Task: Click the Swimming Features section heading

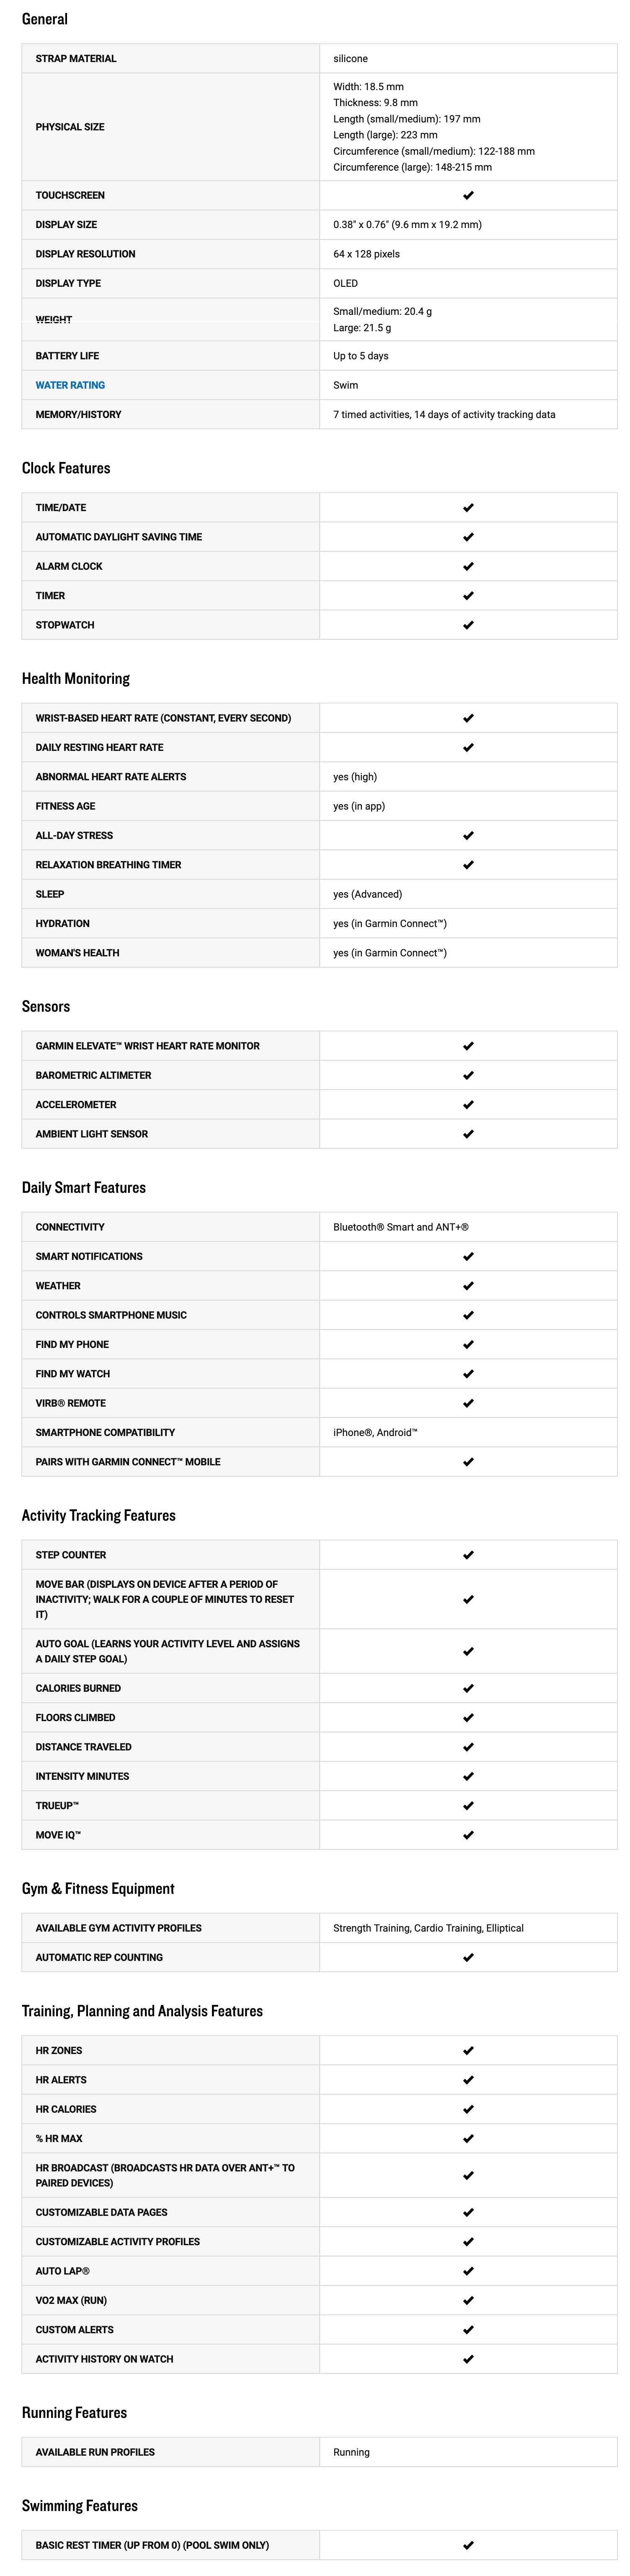Action: pos(80,2506)
